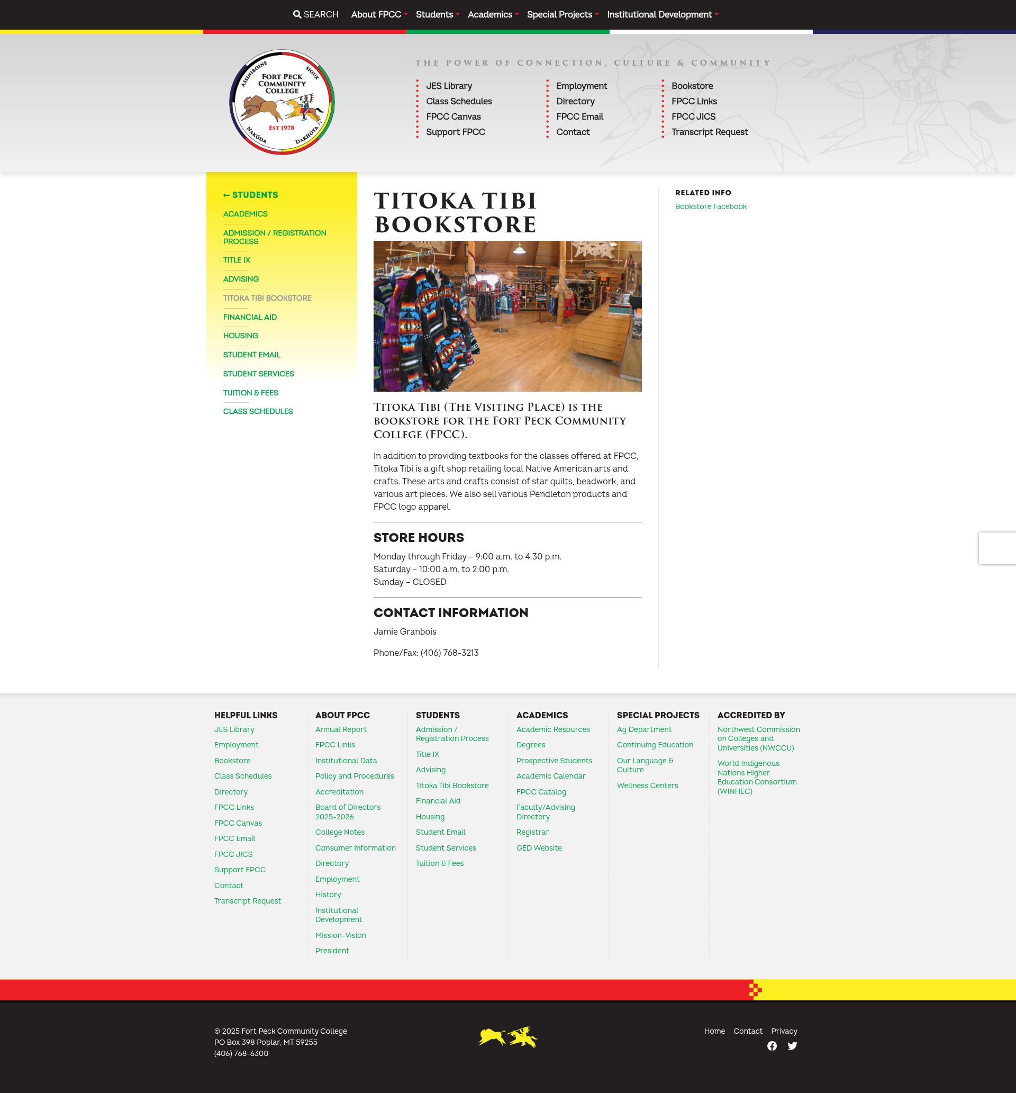Image resolution: width=1016 pixels, height=1093 pixels.
Task: Open Registrar footer link
Action: [532, 833]
